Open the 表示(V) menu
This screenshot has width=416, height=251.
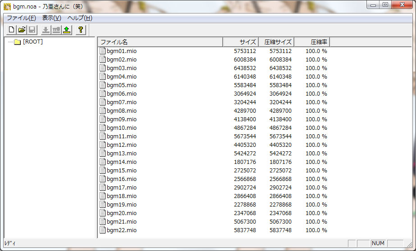point(51,18)
